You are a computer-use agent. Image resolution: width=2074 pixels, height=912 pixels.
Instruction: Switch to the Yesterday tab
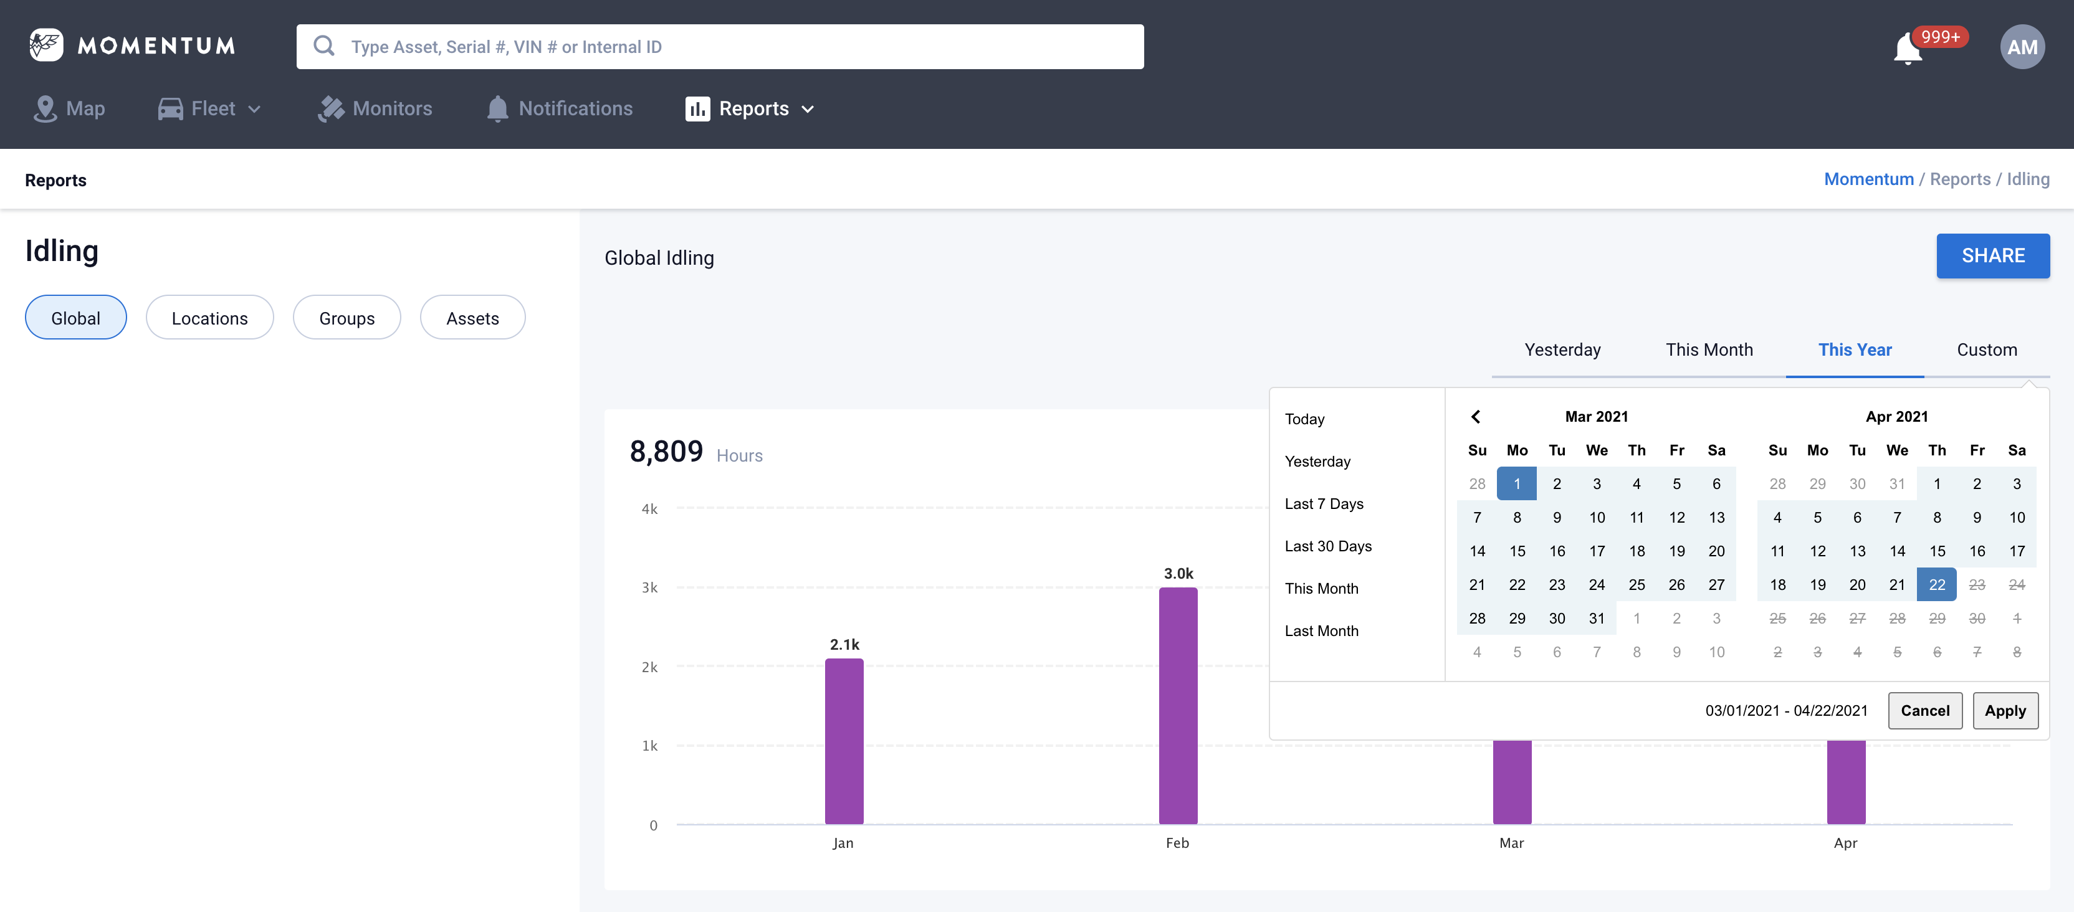[1562, 350]
